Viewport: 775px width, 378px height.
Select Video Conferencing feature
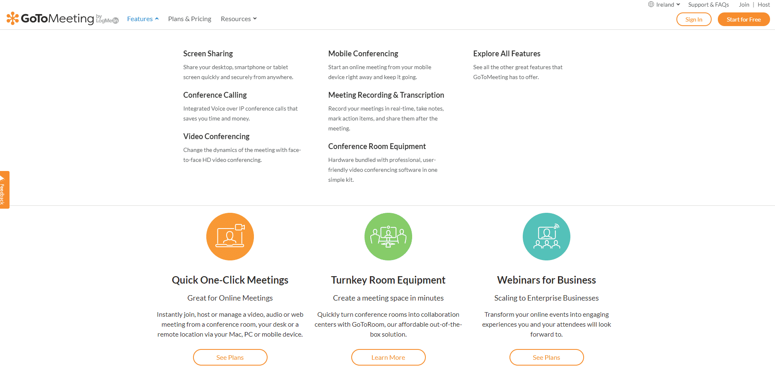click(x=216, y=136)
